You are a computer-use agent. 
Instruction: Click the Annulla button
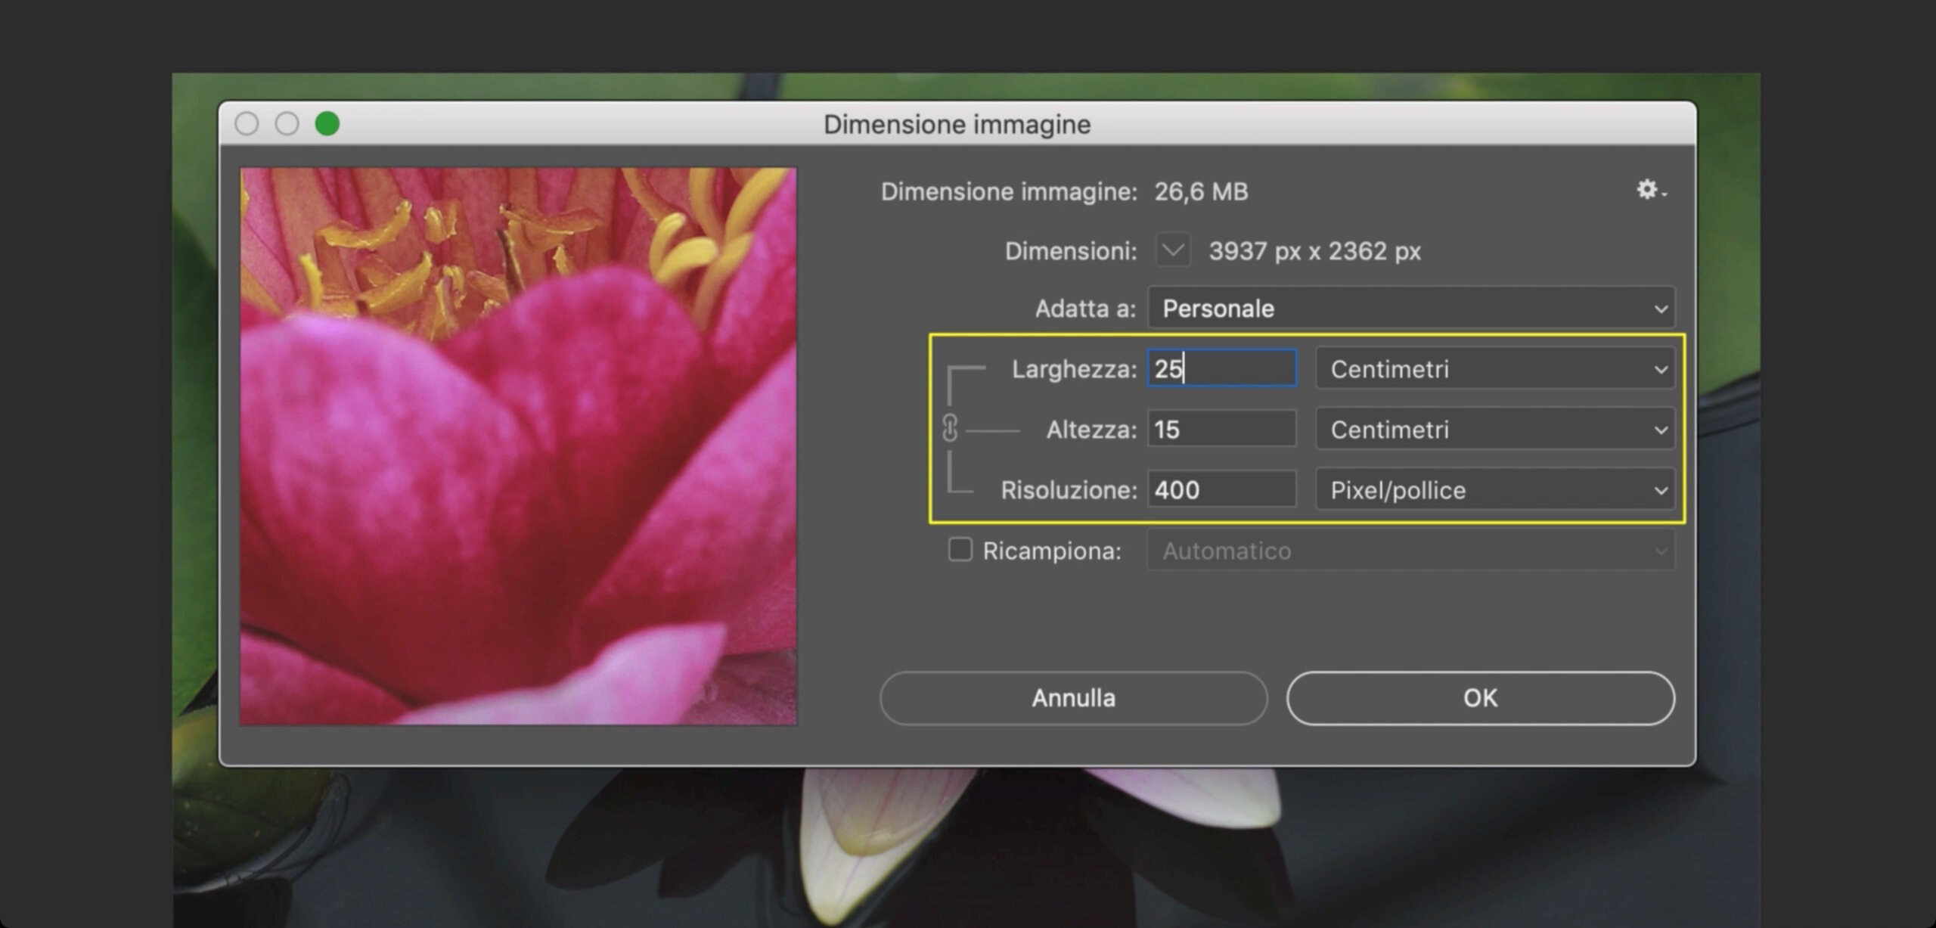click(x=1073, y=698)
